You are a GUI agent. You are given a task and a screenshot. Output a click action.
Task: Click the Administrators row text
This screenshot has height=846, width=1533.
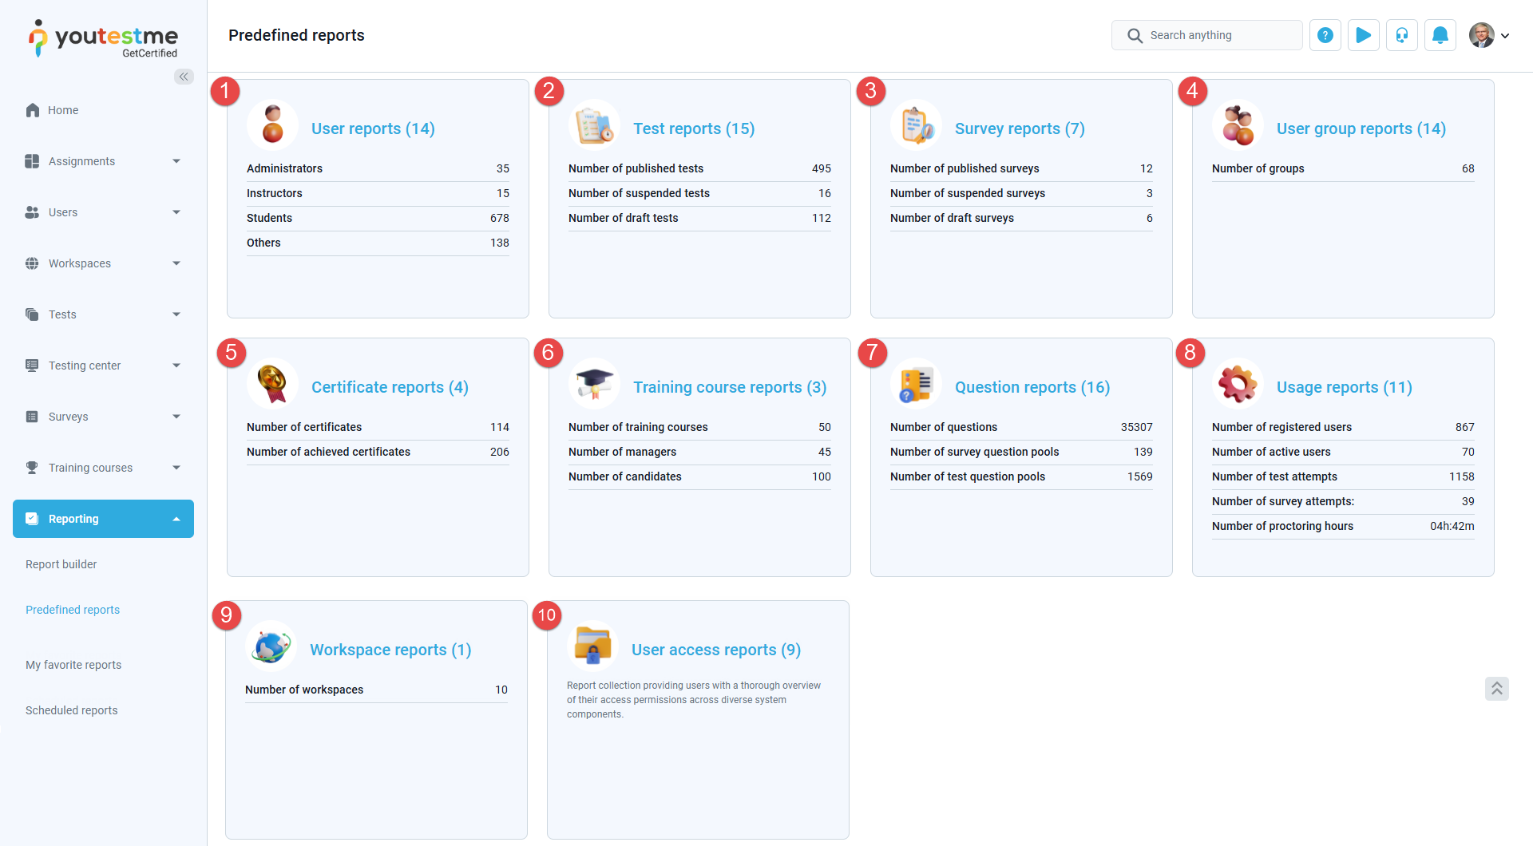click(284, 168)
